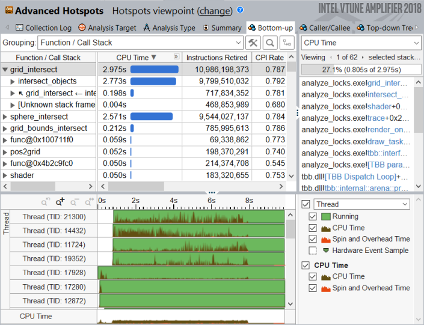The image size is (424, 325).
Task: Open the trace stack frame link
Action: (x=376, y=118)
